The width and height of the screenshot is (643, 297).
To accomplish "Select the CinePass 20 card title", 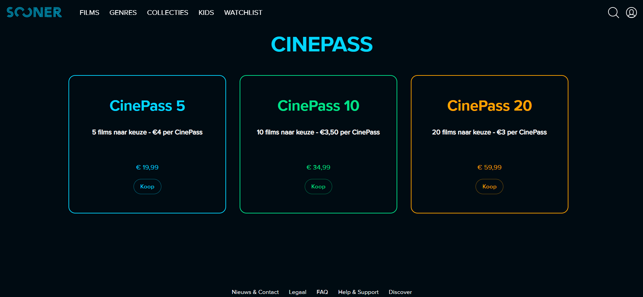I will pos(489,106).
